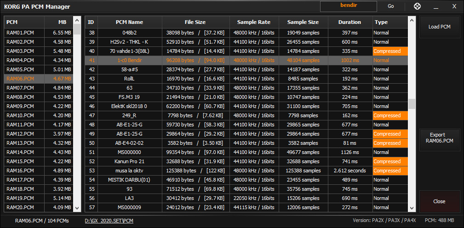Sort by the Sample Rate column header
This screenshot has width=464, height=228.
coord(254,22)
